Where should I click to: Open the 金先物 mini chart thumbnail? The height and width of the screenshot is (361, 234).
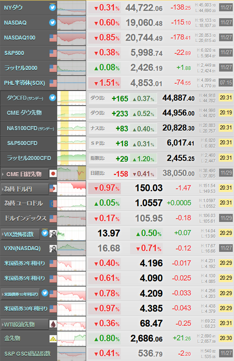click(72, 338)
